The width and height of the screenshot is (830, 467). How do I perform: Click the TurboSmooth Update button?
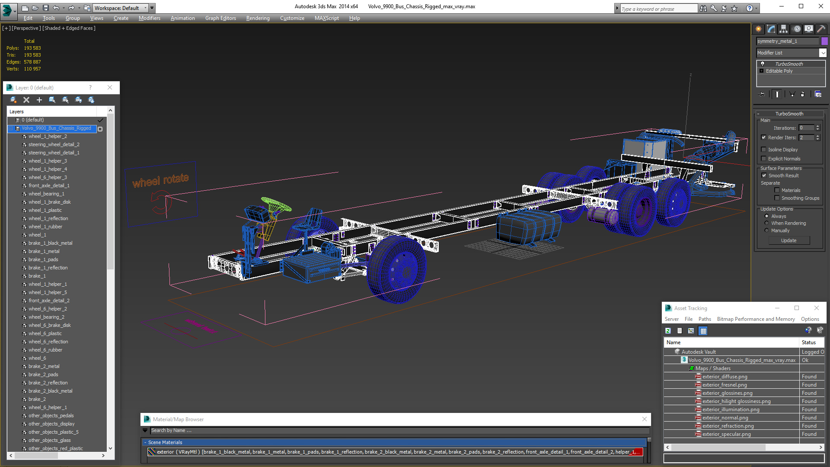point(789,240)
